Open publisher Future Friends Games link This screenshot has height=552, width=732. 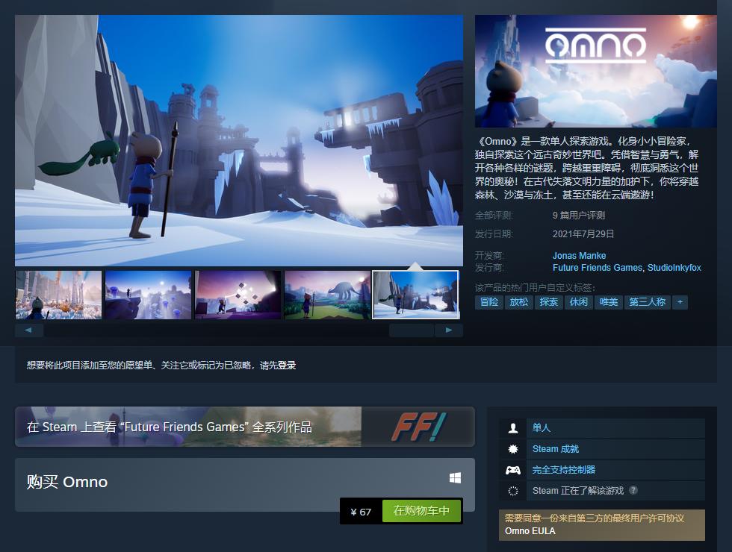point(597,268)
